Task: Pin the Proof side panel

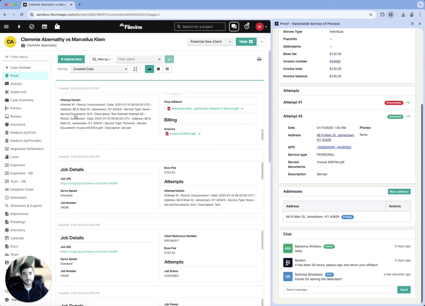Action: 412,24
